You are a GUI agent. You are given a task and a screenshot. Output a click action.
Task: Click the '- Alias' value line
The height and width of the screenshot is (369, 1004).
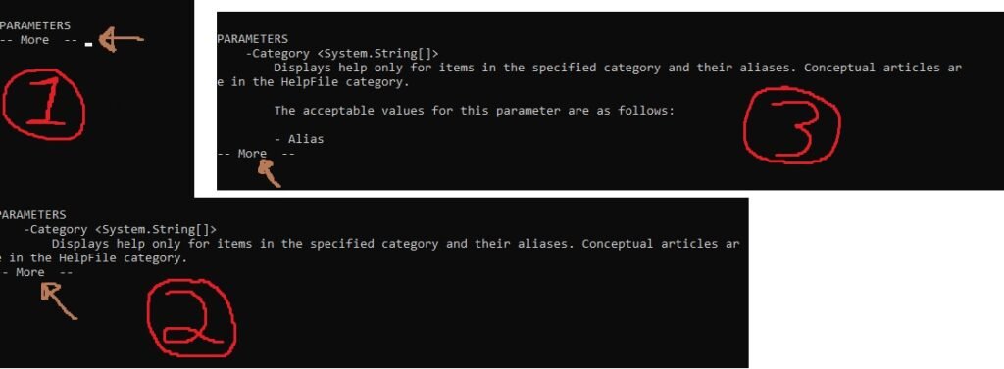tap(299, 139)
